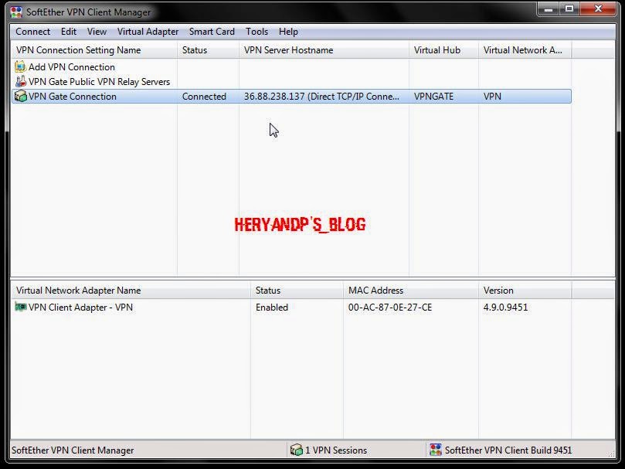Open the Edit menu

69,32
